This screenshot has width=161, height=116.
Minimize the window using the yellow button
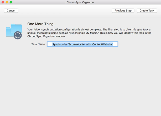click(7, 2)
